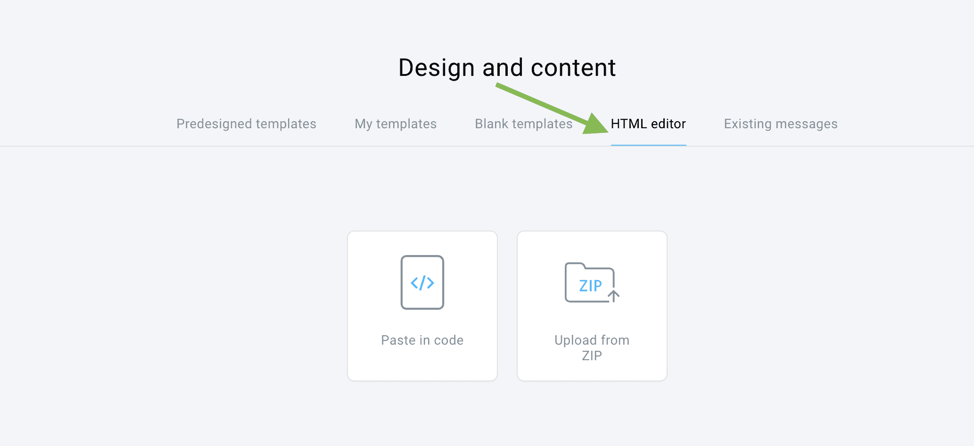This screenshot has height=446, width=974.
Task: Click the HTML editor tab
Action: pyautogui.click(x=648, y=124)
